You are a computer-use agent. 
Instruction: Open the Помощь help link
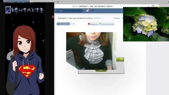tap(117, 18)
